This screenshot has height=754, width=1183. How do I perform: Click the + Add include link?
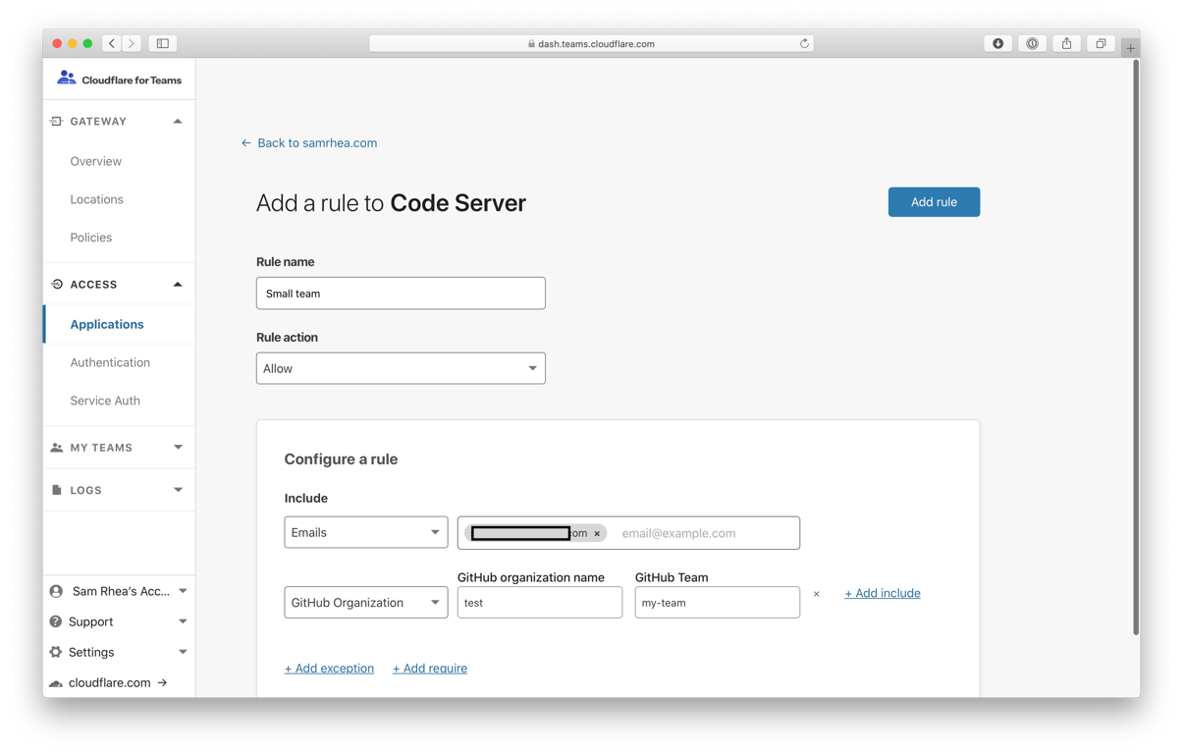point(883,593)
